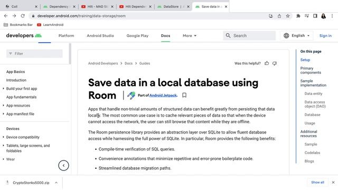Click Show all downloads
Image resolution: width=338 pixels, height=190 pixels.
tap(317, 182)
